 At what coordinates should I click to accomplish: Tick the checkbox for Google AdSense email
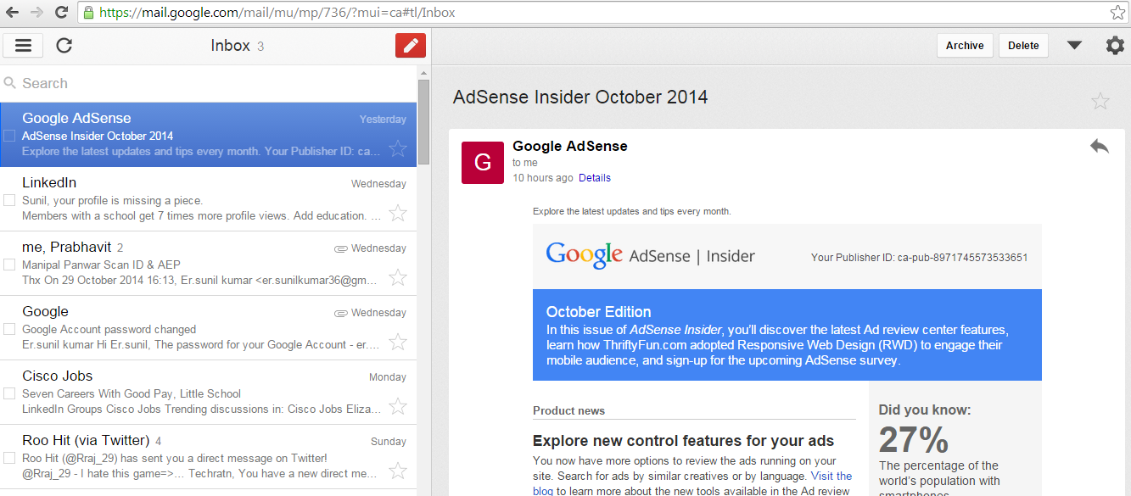(9, 136)
